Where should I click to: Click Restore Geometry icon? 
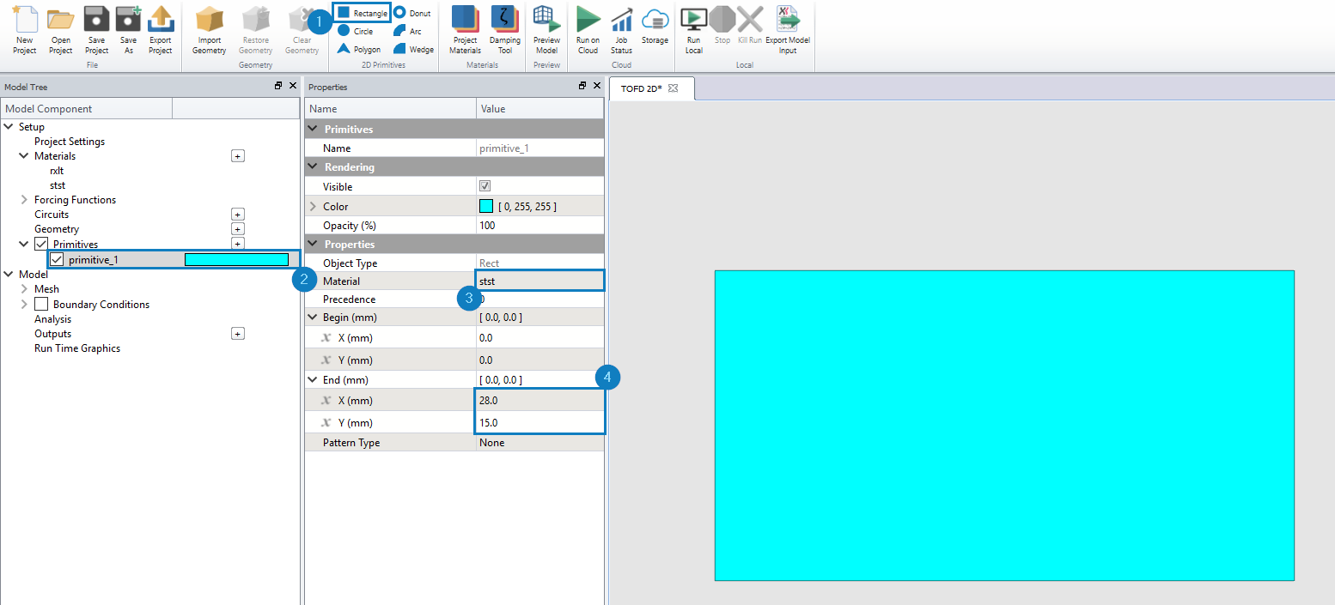[255, 19]
